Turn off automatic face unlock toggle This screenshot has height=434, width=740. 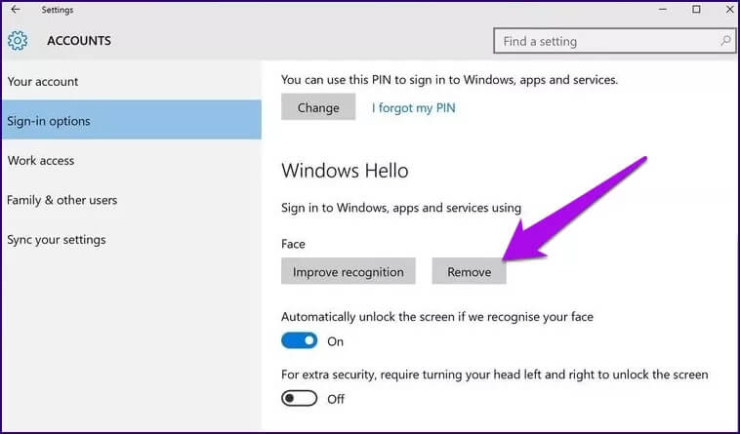click(299, 340)
